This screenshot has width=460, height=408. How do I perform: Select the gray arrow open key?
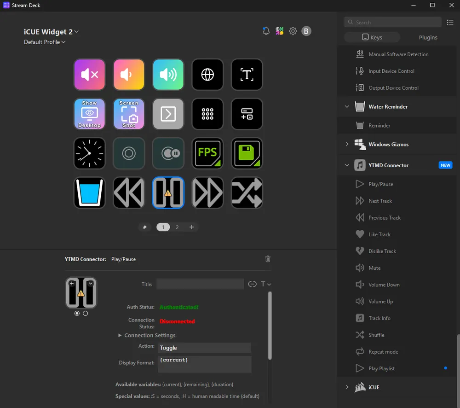(168, 114)
